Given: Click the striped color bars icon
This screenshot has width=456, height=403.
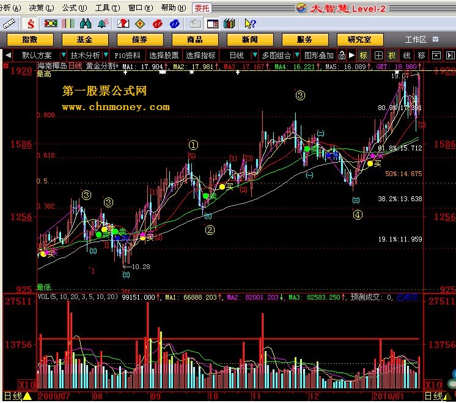Looking at the screenshot, I should pos(68,24).
